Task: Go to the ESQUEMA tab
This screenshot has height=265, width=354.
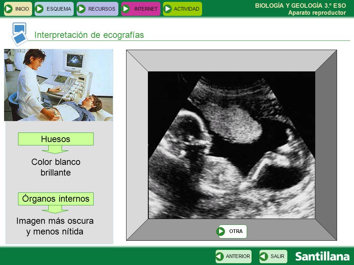Action: coord(54,9)
